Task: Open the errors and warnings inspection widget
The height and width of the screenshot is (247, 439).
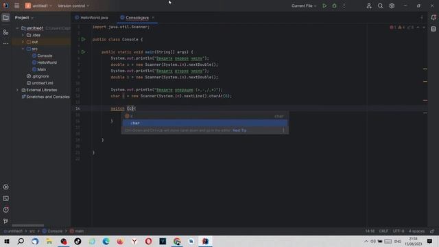Action: [x=402, y=27]
